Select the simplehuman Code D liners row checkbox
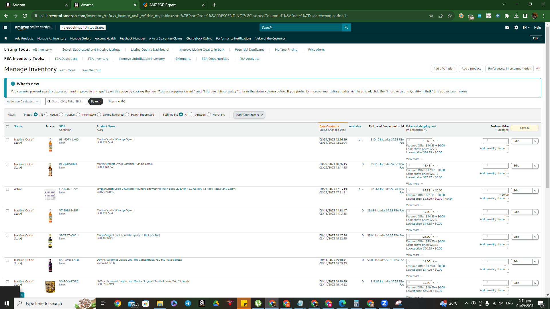Image resolution: width=550 pixels, height=309 pixels. point(7,189)
